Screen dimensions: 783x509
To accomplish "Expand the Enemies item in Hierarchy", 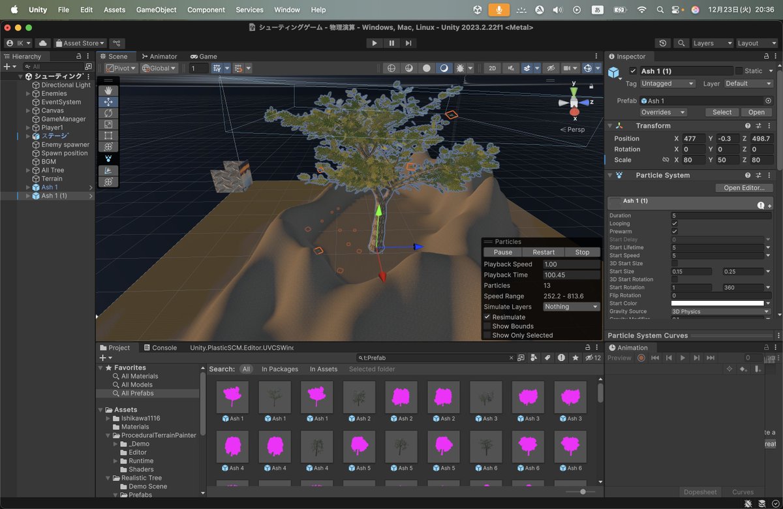I will (28, 94).
